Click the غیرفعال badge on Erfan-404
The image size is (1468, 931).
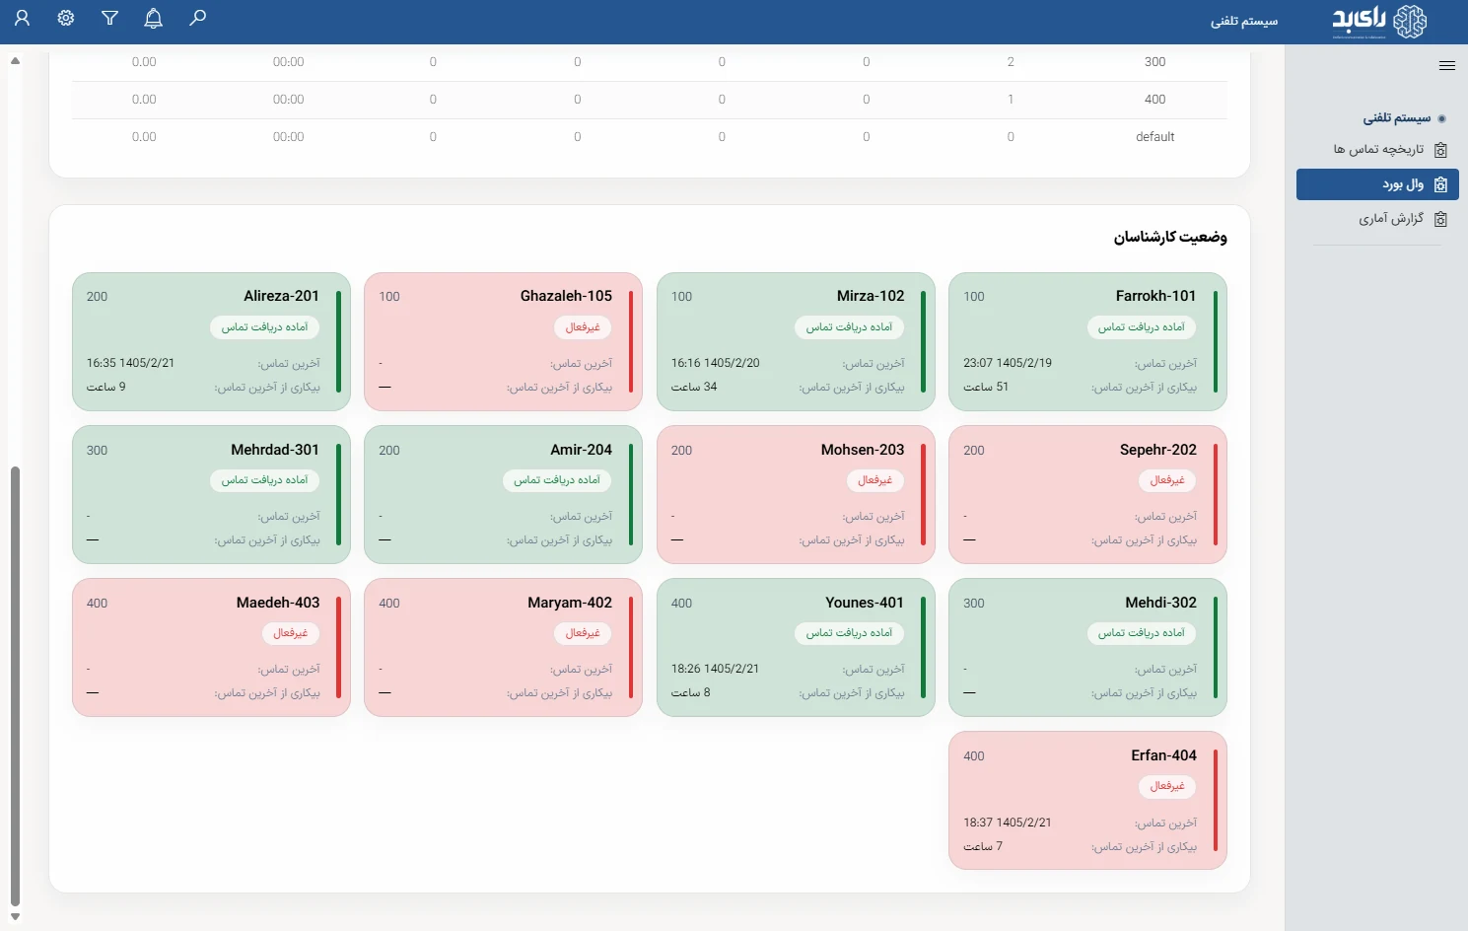click(1167, 786)
